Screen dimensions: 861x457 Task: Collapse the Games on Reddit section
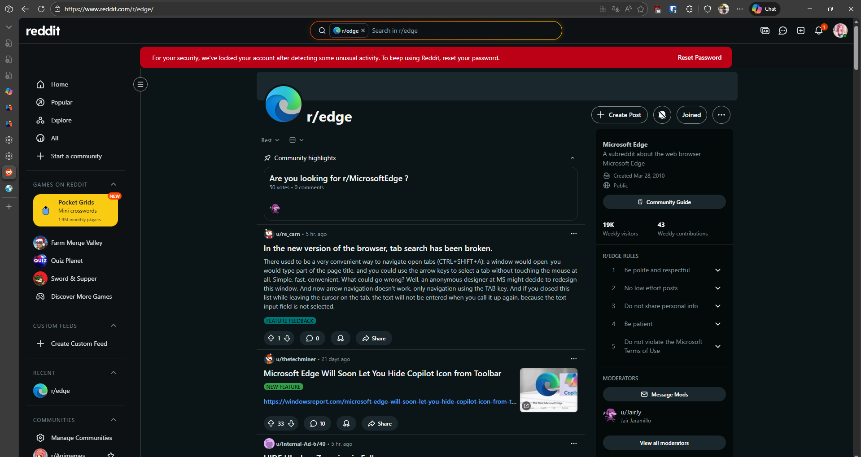tap(114, 184)
